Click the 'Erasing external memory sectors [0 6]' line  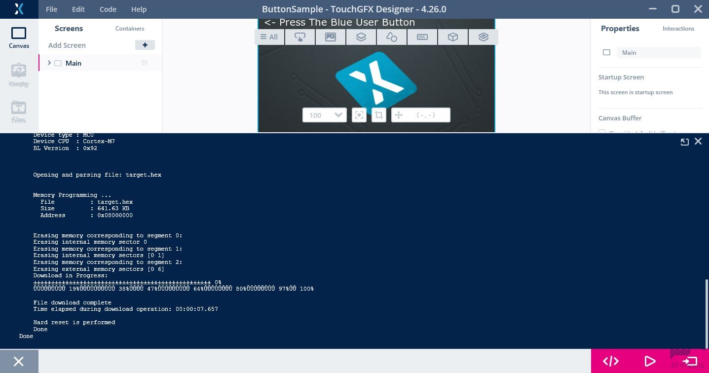tap(99, 269)
